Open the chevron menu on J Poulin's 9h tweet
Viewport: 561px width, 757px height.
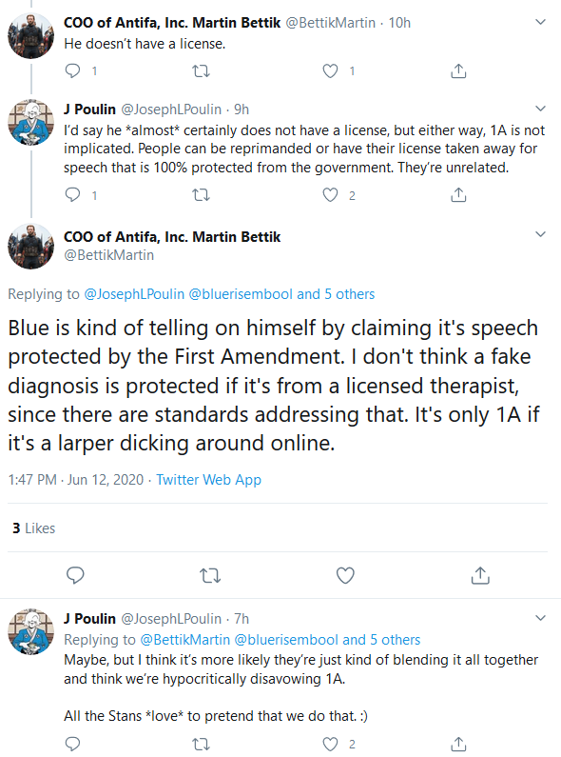click(541, 109)
